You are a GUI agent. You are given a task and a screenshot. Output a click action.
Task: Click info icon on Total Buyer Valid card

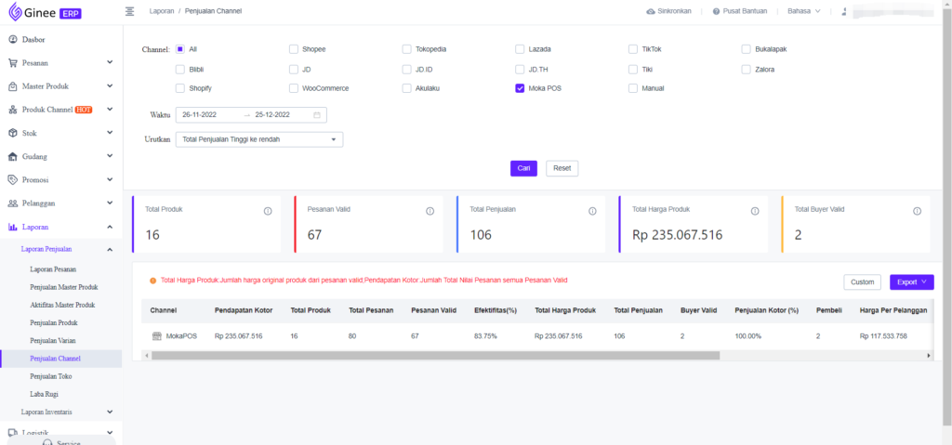tap(918, 211)
